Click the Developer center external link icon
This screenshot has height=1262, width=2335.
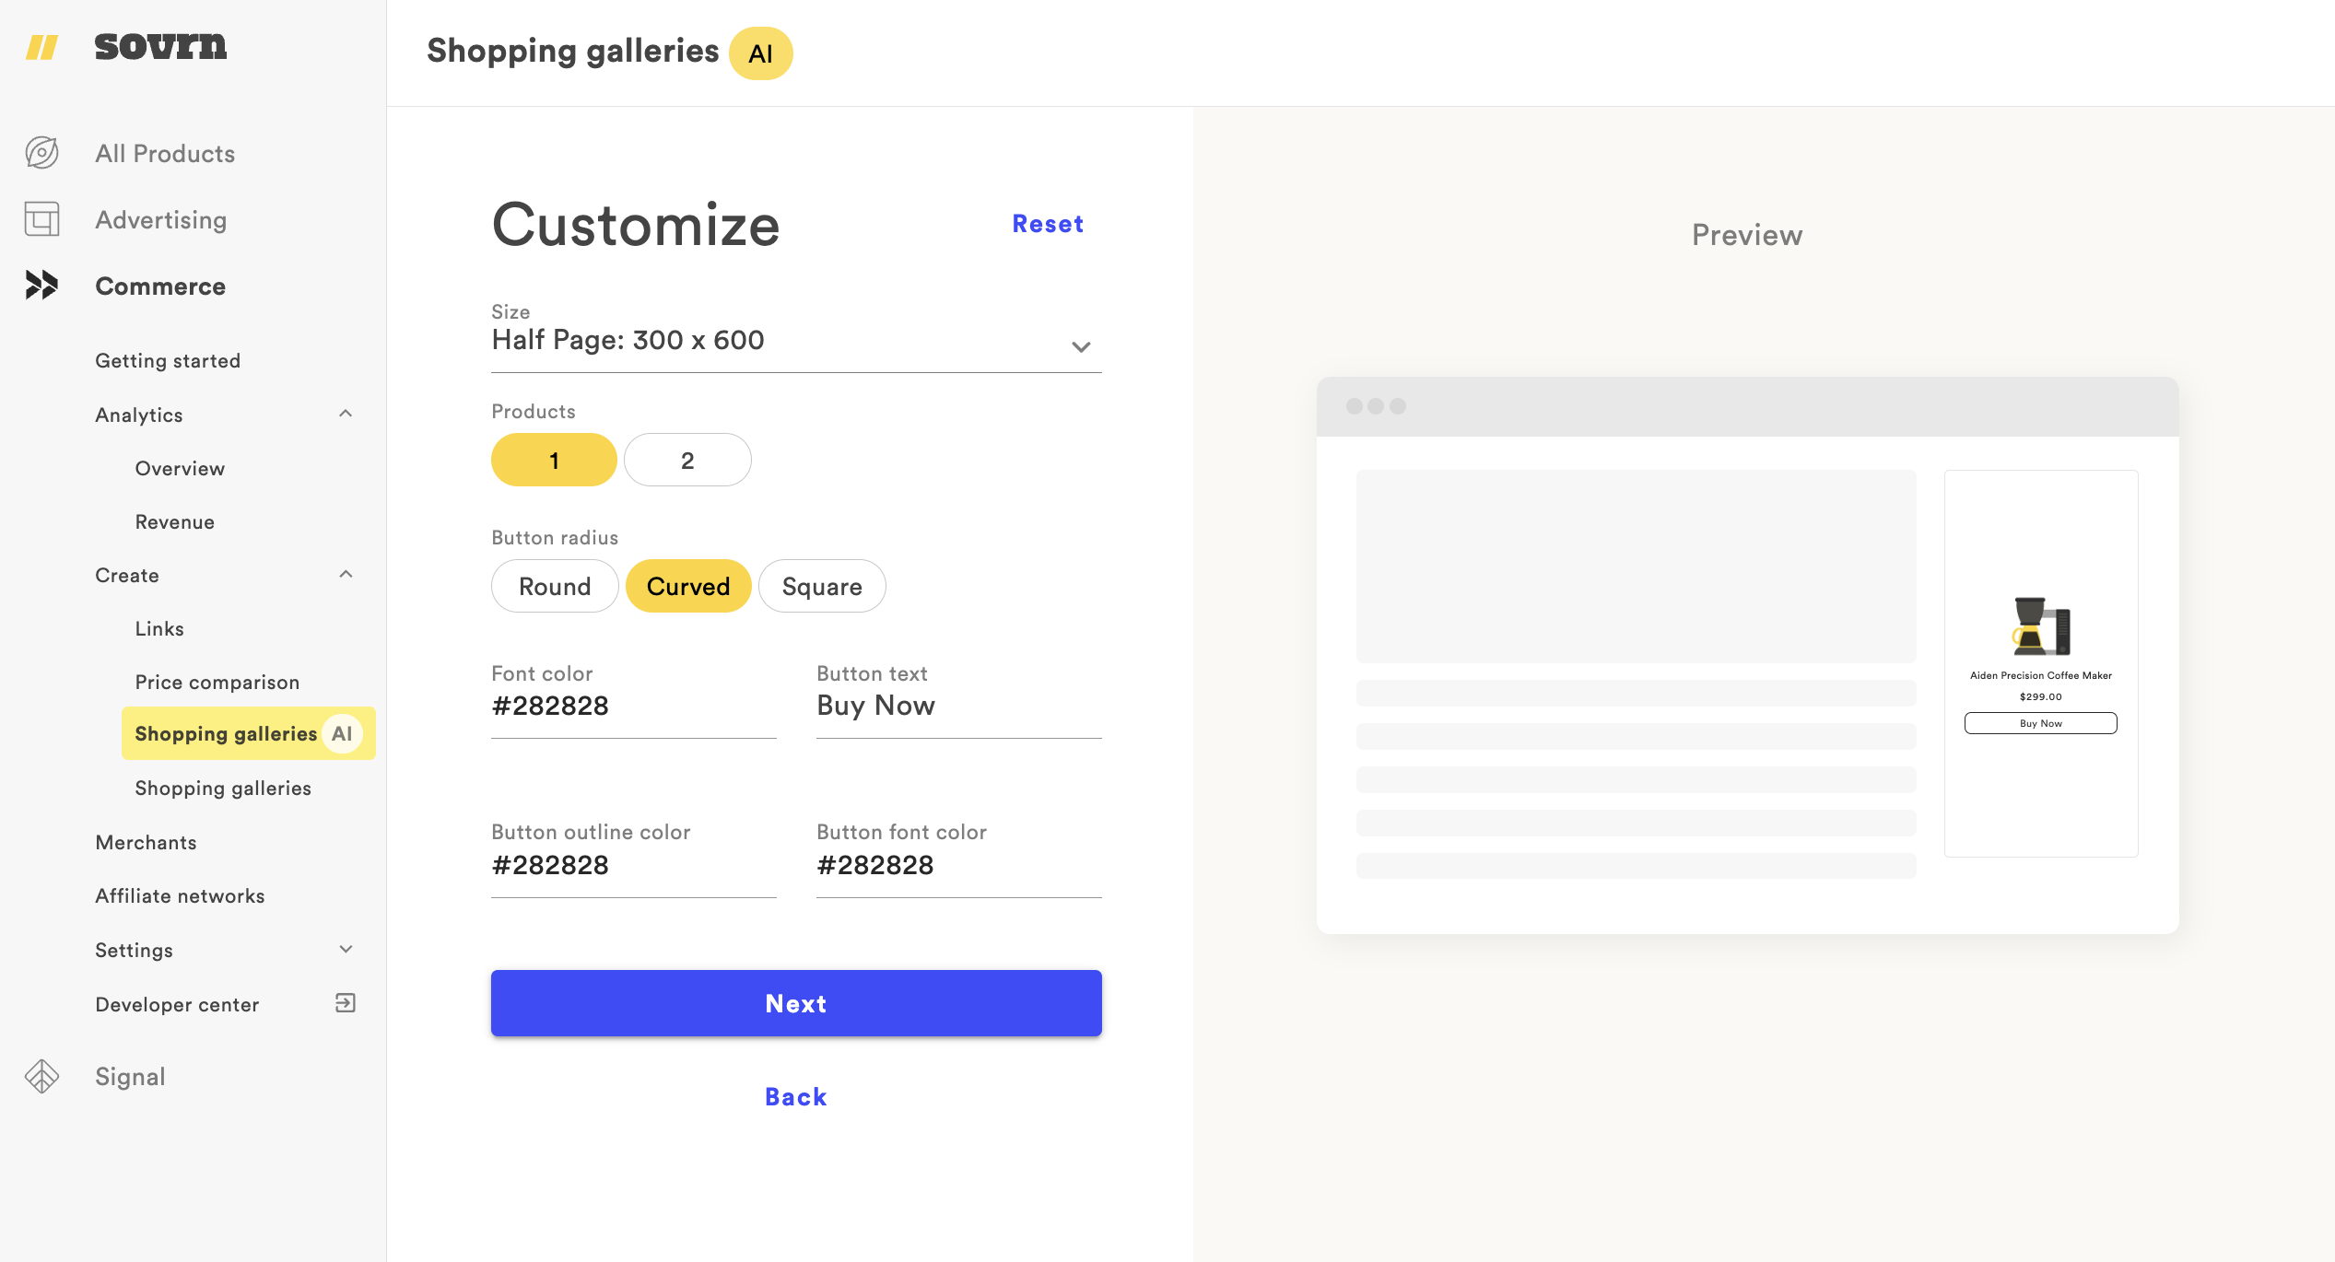[x=346, y=1003]
